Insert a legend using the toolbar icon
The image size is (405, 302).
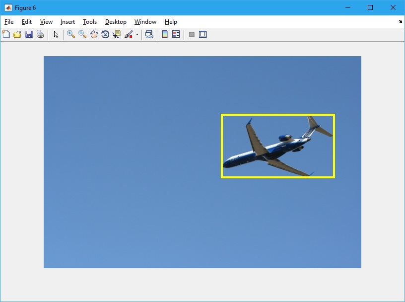[176, 34]
